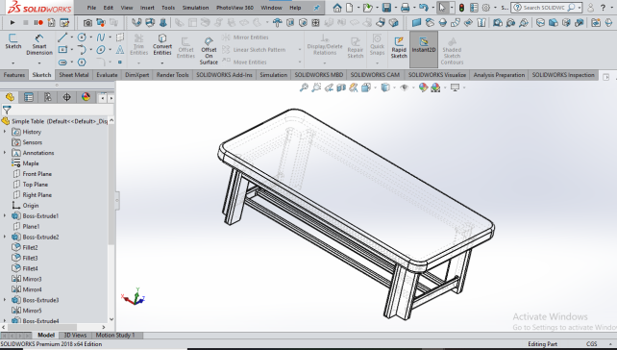617x350 pixels.
Task: Open the DimXpertManager crosshair tab
Action: [x=66, y=97]
